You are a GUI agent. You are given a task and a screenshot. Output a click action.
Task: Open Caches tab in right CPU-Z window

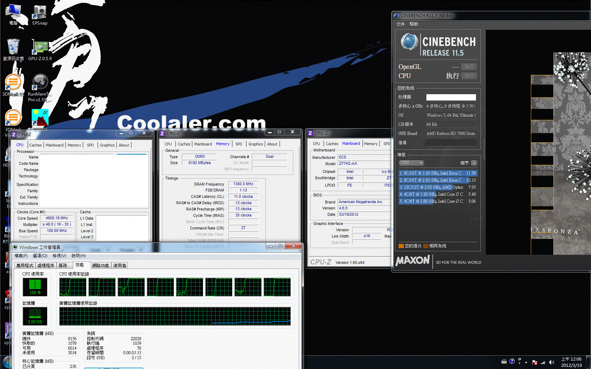coord(332,144)
